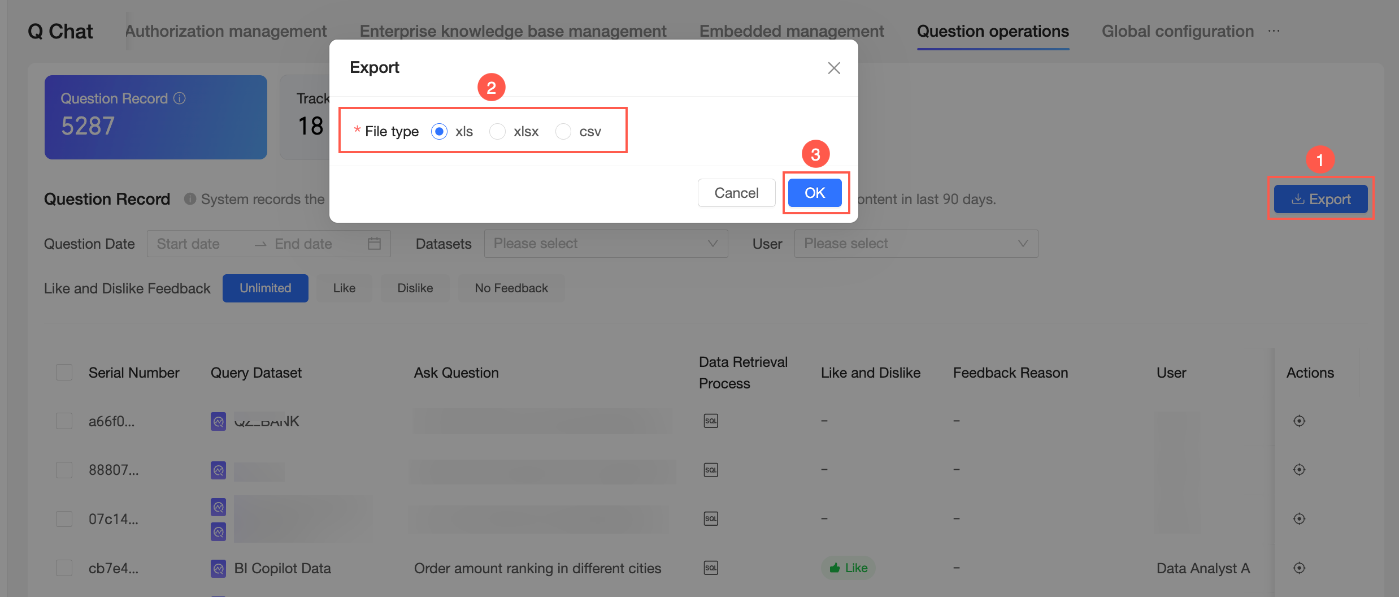Open calendar icon in Question Date

pyautogui.click(x=374, y=244)
